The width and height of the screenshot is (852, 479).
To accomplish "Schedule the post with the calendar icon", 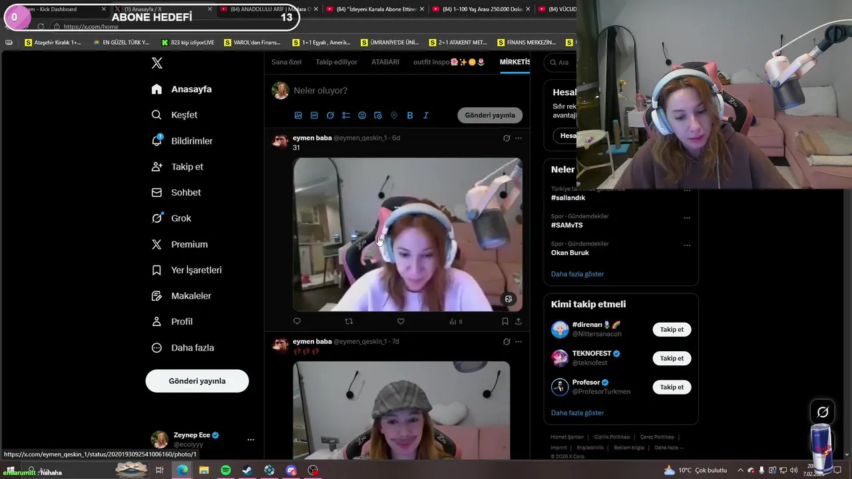I will (378, 115).
